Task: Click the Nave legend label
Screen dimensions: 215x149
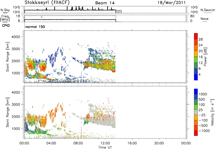Action: point(205,19)
